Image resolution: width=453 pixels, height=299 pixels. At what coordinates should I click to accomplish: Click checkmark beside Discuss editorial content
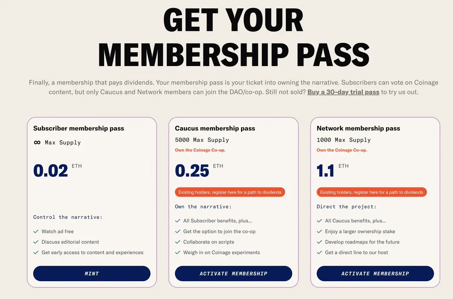tap(36, 242)
